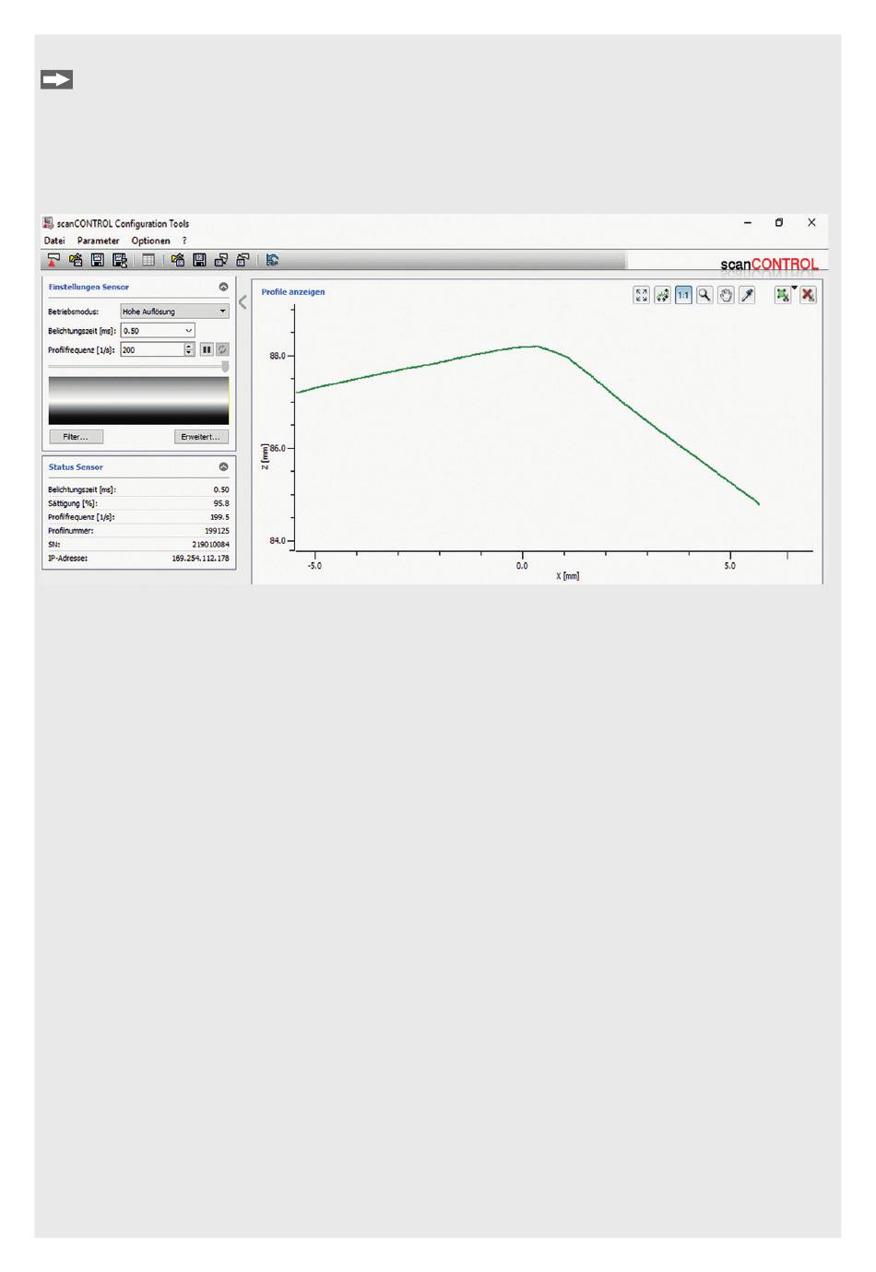Collapse the Einstellungen Sensor panel
This screenshot has width=876, height=1272.
(x=223, y=287)
